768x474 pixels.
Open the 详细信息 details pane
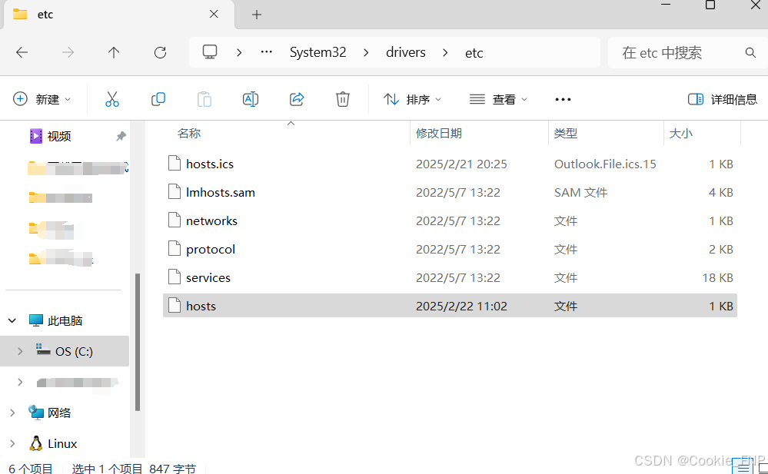(723, 98)
